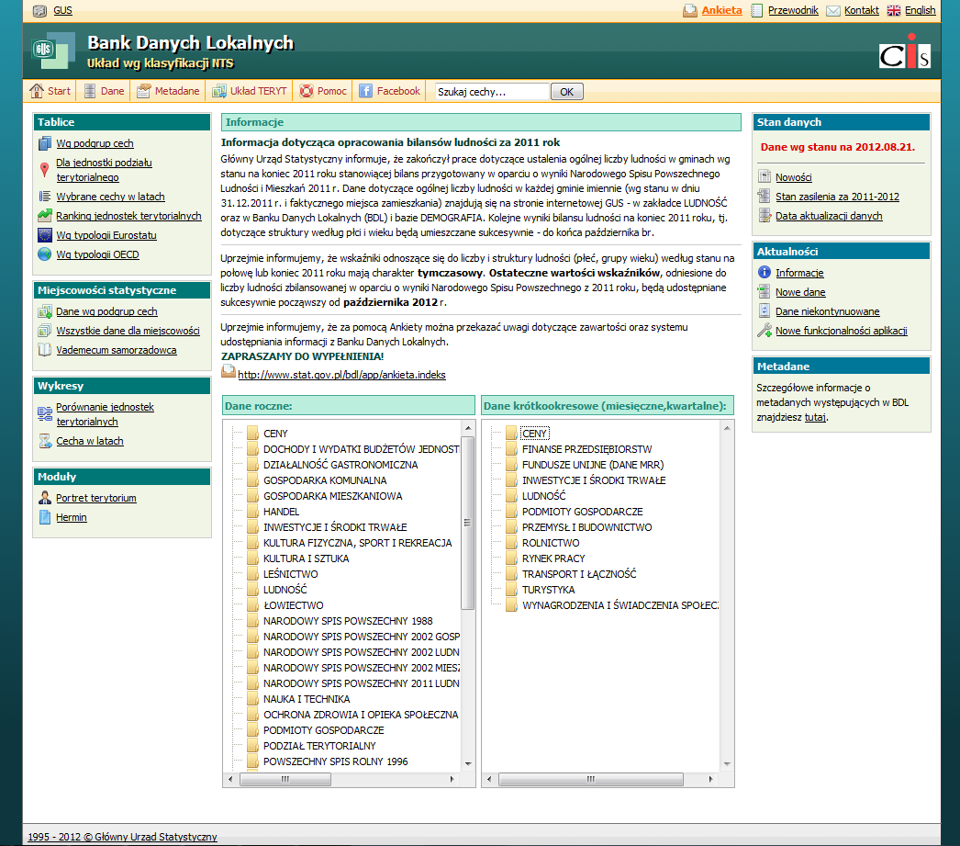Open Stan zasilenia za 2011-2012 link
This screenshot has height=846, width=960.
point(837,197)
